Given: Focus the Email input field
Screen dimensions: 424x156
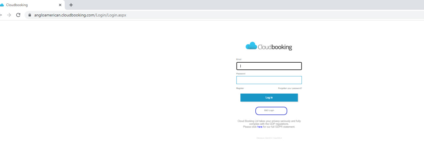Looking at the screenshot, I should pyautogui.click(x=269, y=66).
